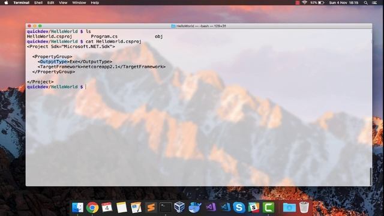Open the Trash in the dock
384x216 pixels.
304,208
